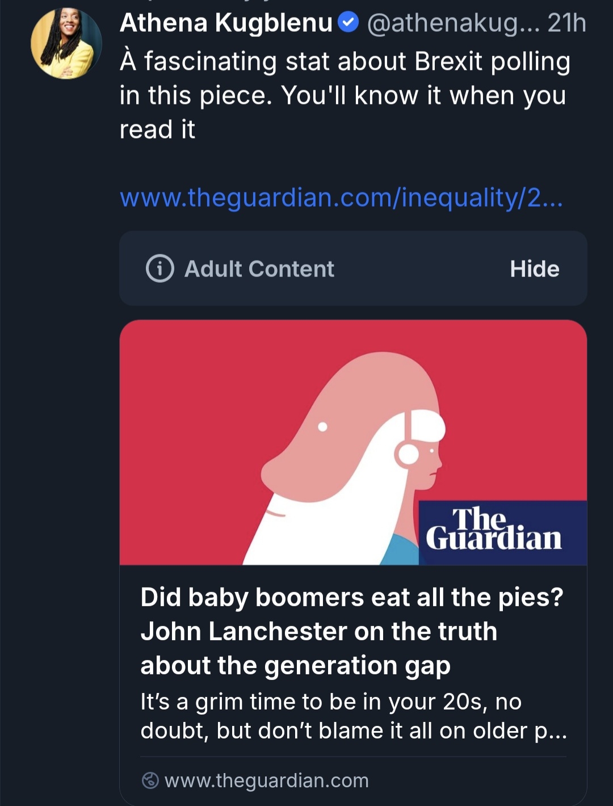Click the www.theguardian.com card footer
Image resolution: width=613 pixels, height=806 pixels.
click(x=266, y=780)
